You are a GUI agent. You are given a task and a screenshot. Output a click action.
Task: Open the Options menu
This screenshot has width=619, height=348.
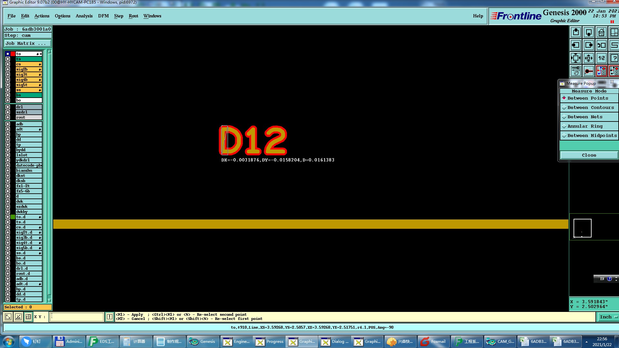pos(63,16)
